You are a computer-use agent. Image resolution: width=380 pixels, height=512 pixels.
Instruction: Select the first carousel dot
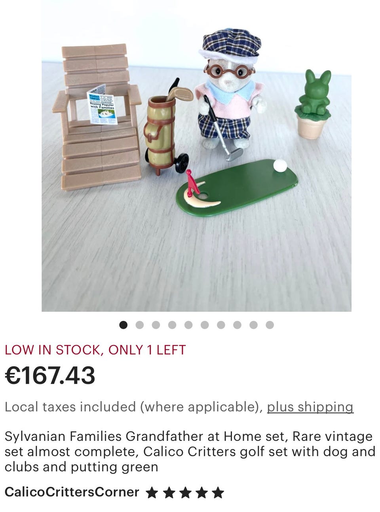(x=123, y=325)
